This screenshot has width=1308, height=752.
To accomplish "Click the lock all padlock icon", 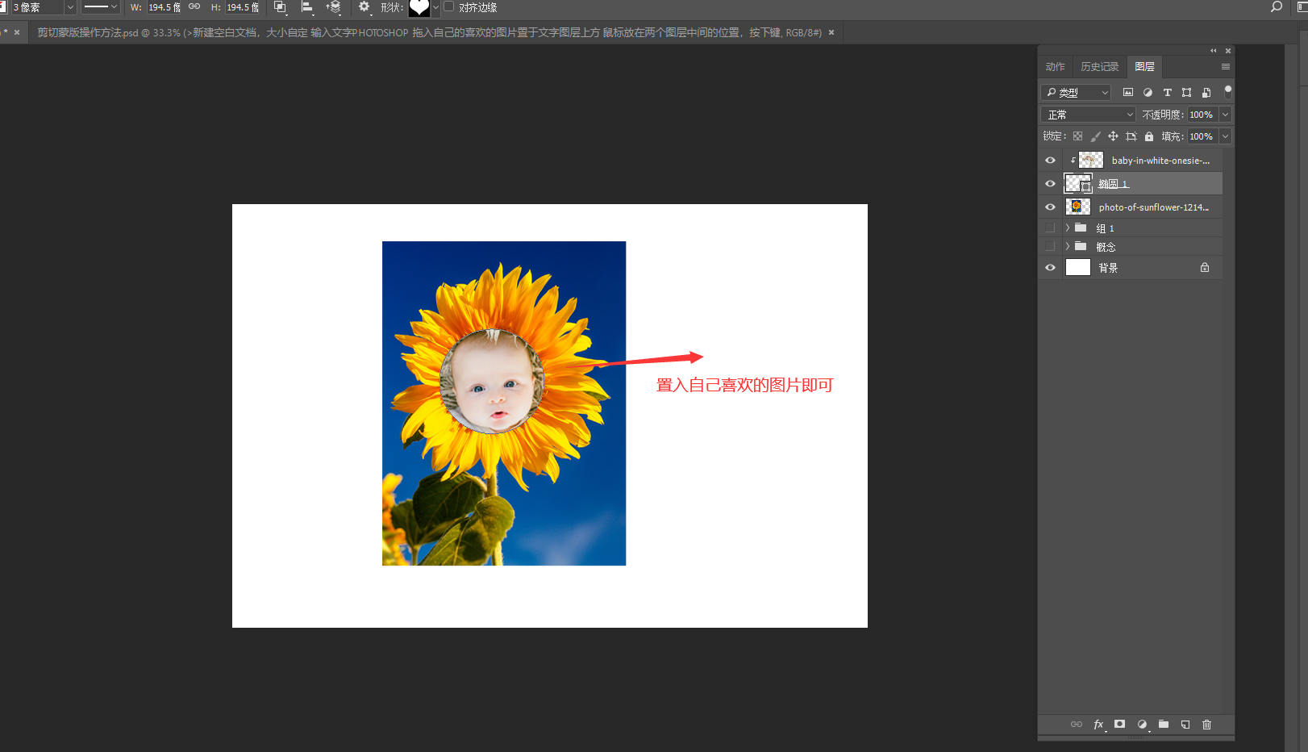I will click(1149, 136).
